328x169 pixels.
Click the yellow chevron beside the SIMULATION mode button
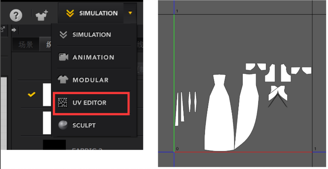(70, 13)
